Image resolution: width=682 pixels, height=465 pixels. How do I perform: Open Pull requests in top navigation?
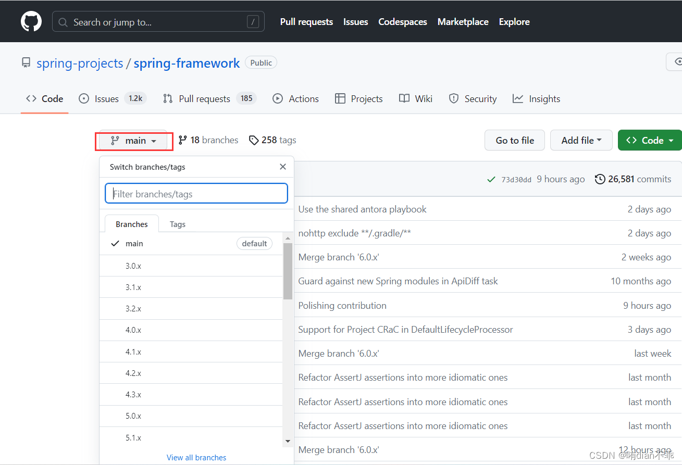(306, 22)
